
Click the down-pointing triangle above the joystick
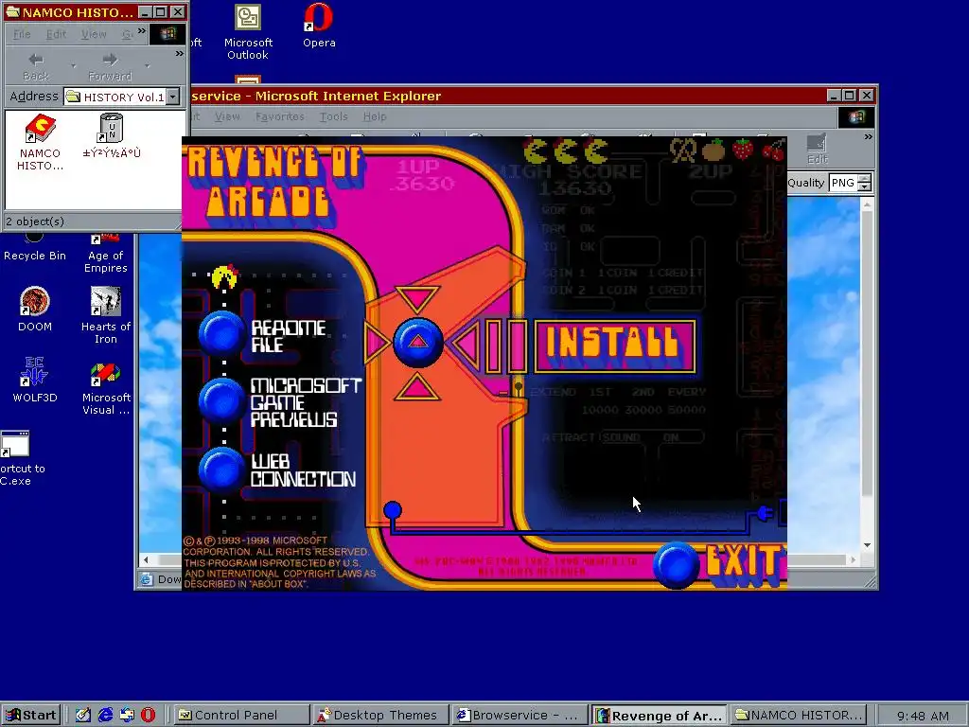(x=417, y=298)
